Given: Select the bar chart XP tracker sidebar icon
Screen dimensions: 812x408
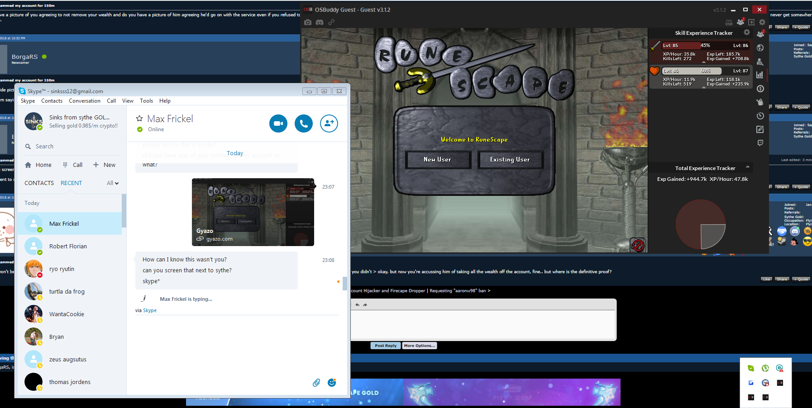Looking at the screenshot, I should tap(760, 75).
